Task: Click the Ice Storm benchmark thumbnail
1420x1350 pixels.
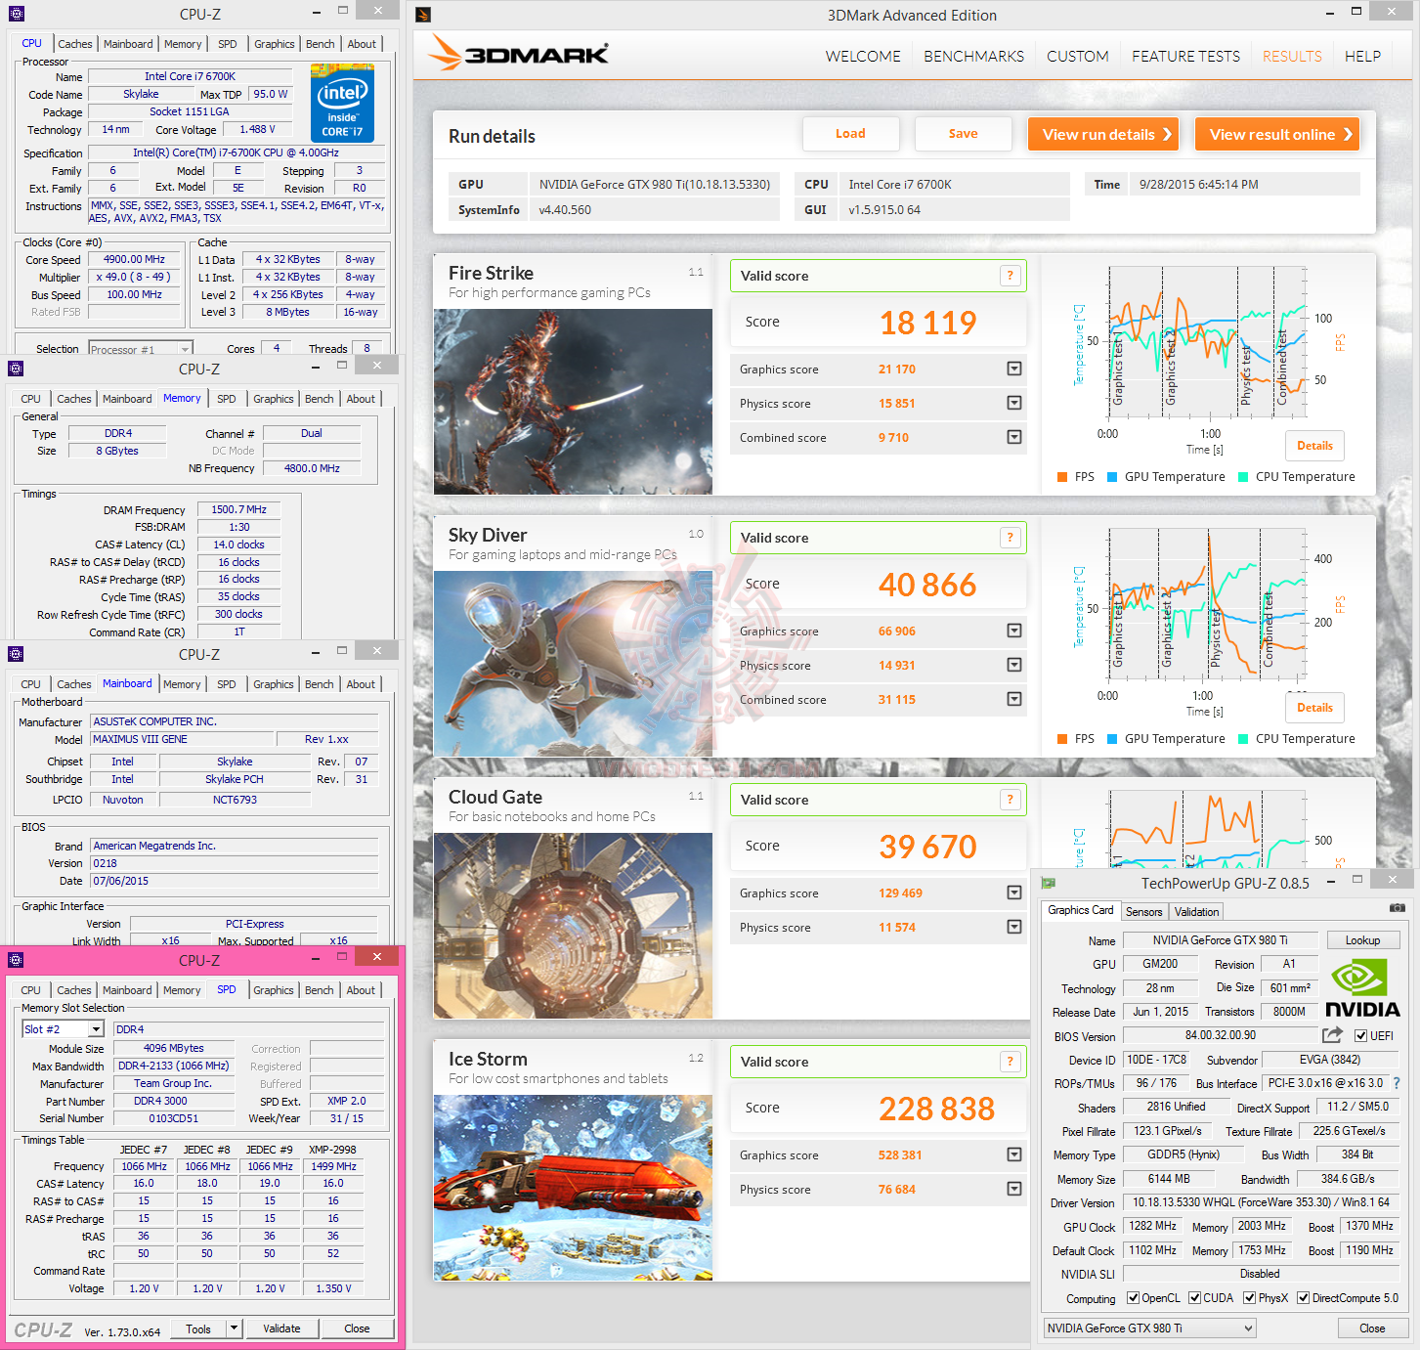Action: click(x=573, y=1188)
